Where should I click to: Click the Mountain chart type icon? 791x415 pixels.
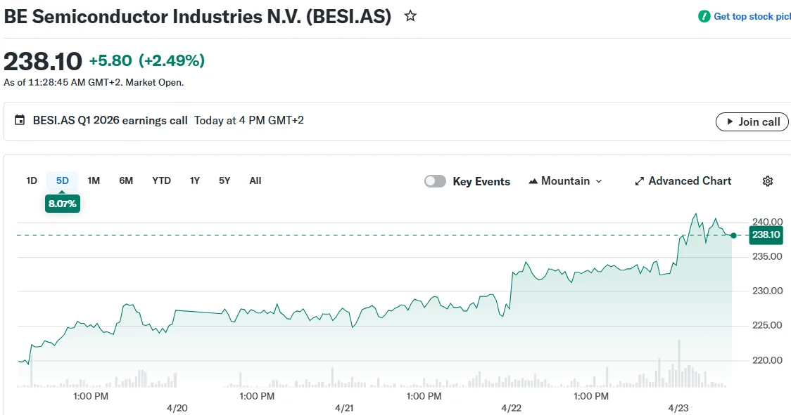click(x=533, y=181)
